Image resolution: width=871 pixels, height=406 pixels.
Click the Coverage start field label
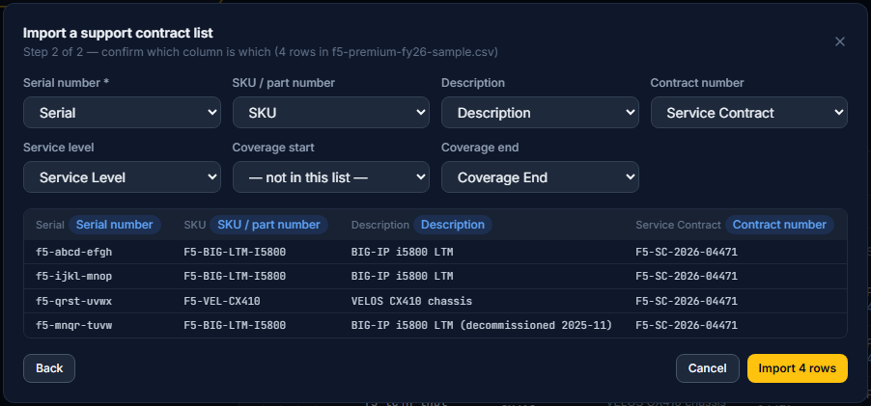click(x=273, y=148)
